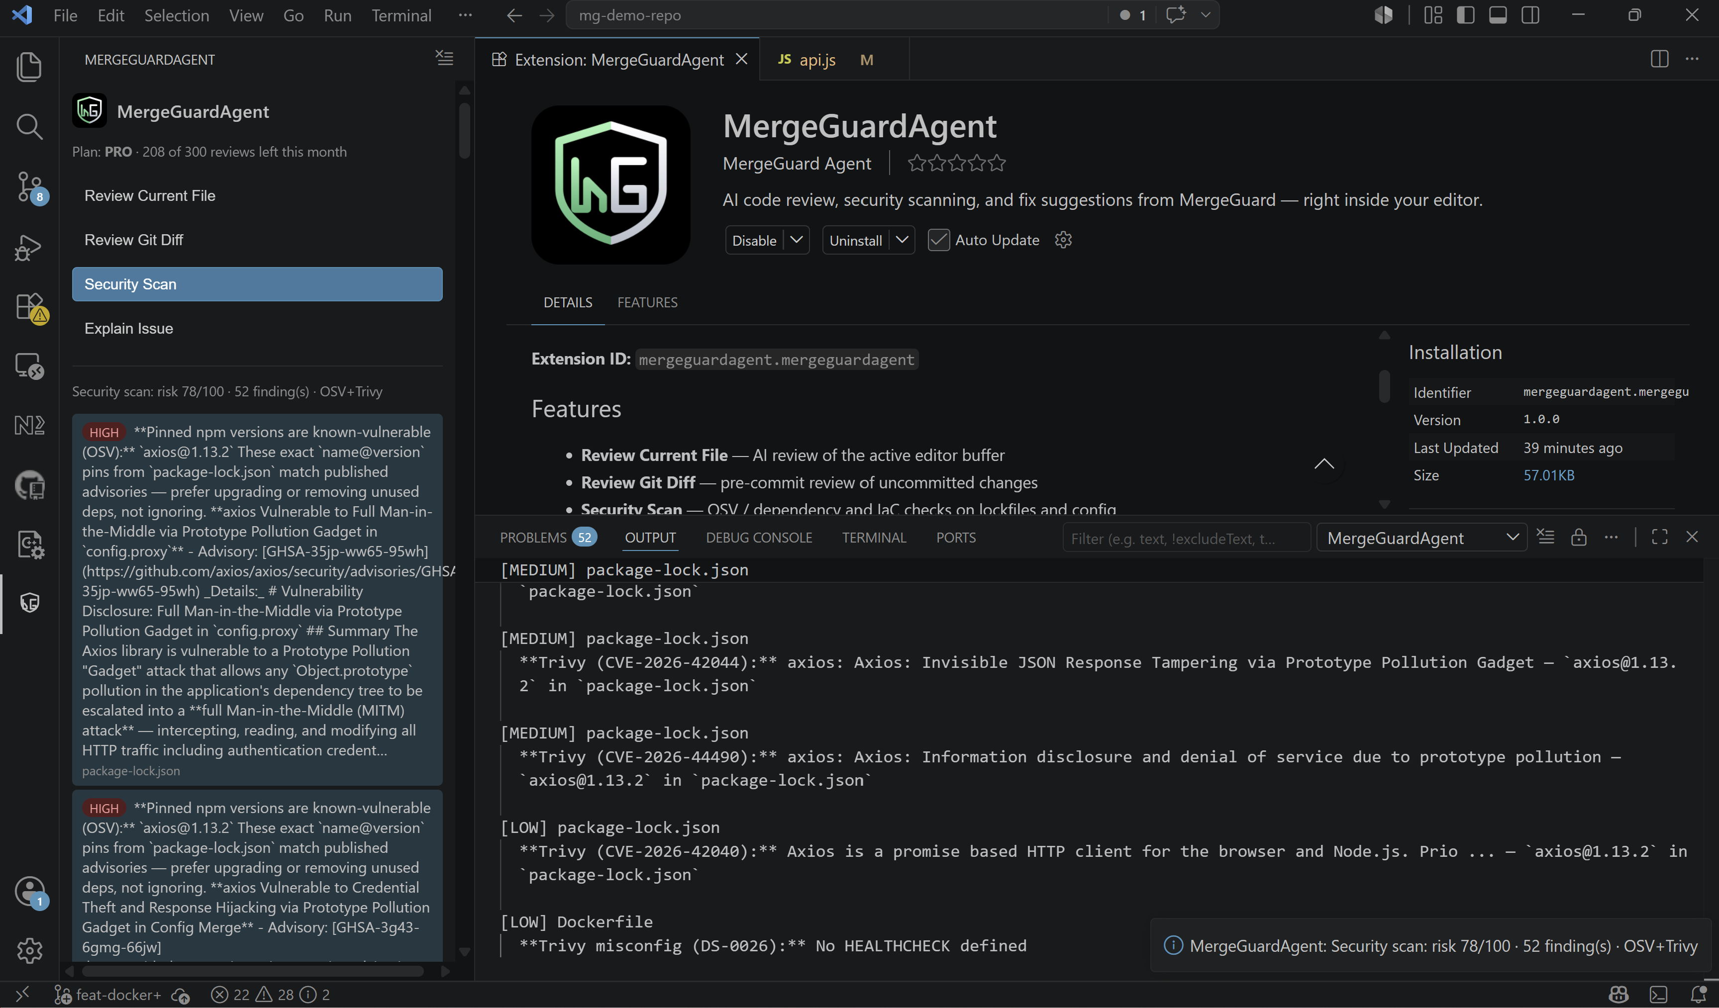Click the scroll-to-top chevron button in details

[x=1324, y=464]
